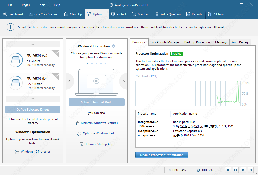Click the Optimize Windows Tasks icon
Viewport: 258px width, 175px height.
79,133
